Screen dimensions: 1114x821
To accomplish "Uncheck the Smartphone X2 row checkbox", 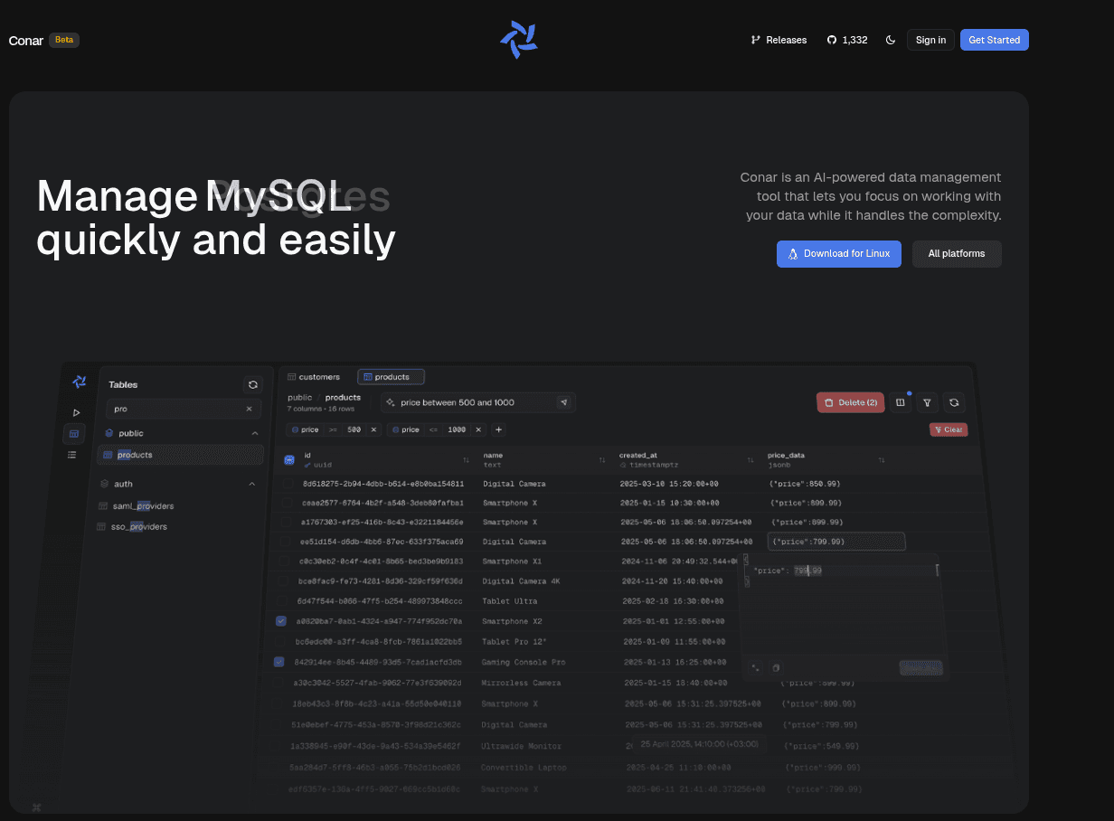I will [x=281, y=621].
